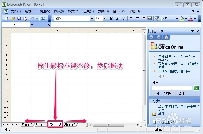The width and height of the screenshot is (203, 134).
Task: Click the Permission icon beside Save
Action: (x=25, y=19)
